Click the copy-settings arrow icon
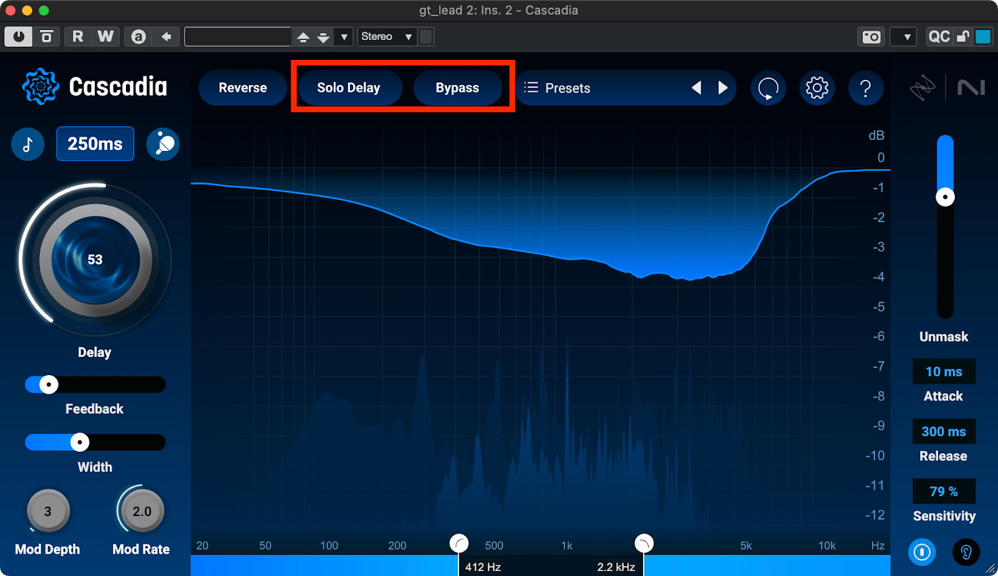This screenshot has width=998, height=576. pyautogui.click(x=167, y=37)
